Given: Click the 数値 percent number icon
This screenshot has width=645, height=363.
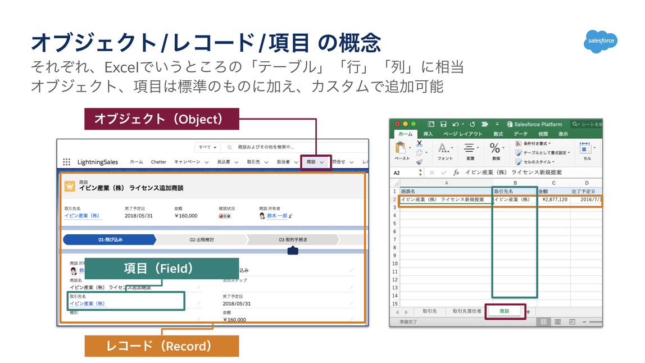Looking at the screenshot, I should point(494,148).
